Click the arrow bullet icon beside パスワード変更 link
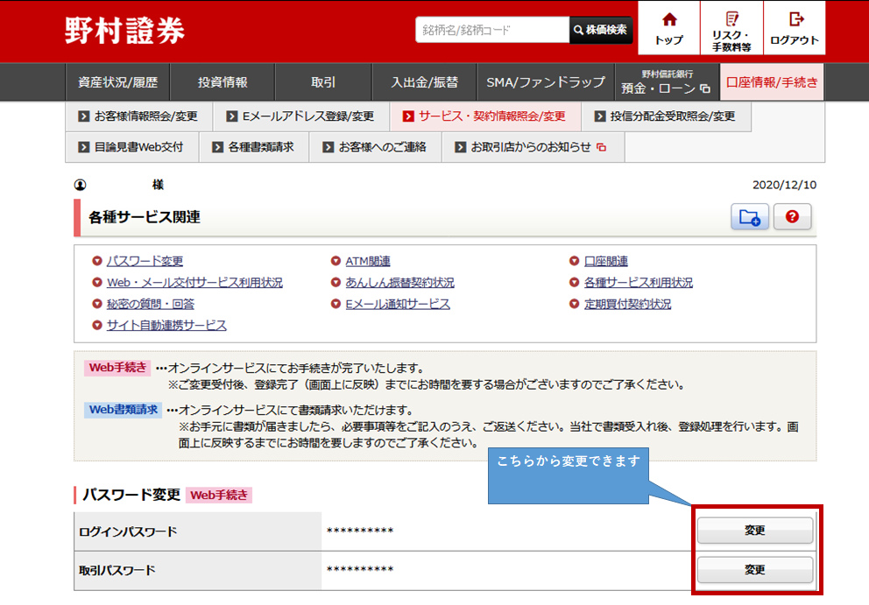This screenshot has width=869, height=605. tap(97, 261)
